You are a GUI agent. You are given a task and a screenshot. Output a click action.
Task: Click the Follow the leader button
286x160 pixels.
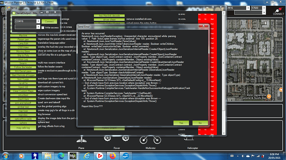pyautogui.click(x=23, y=67)
